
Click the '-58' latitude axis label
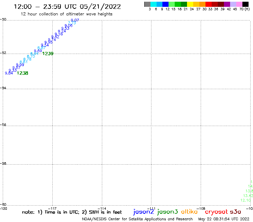coord(3,164)
